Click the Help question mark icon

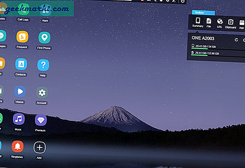pos(43,65)
